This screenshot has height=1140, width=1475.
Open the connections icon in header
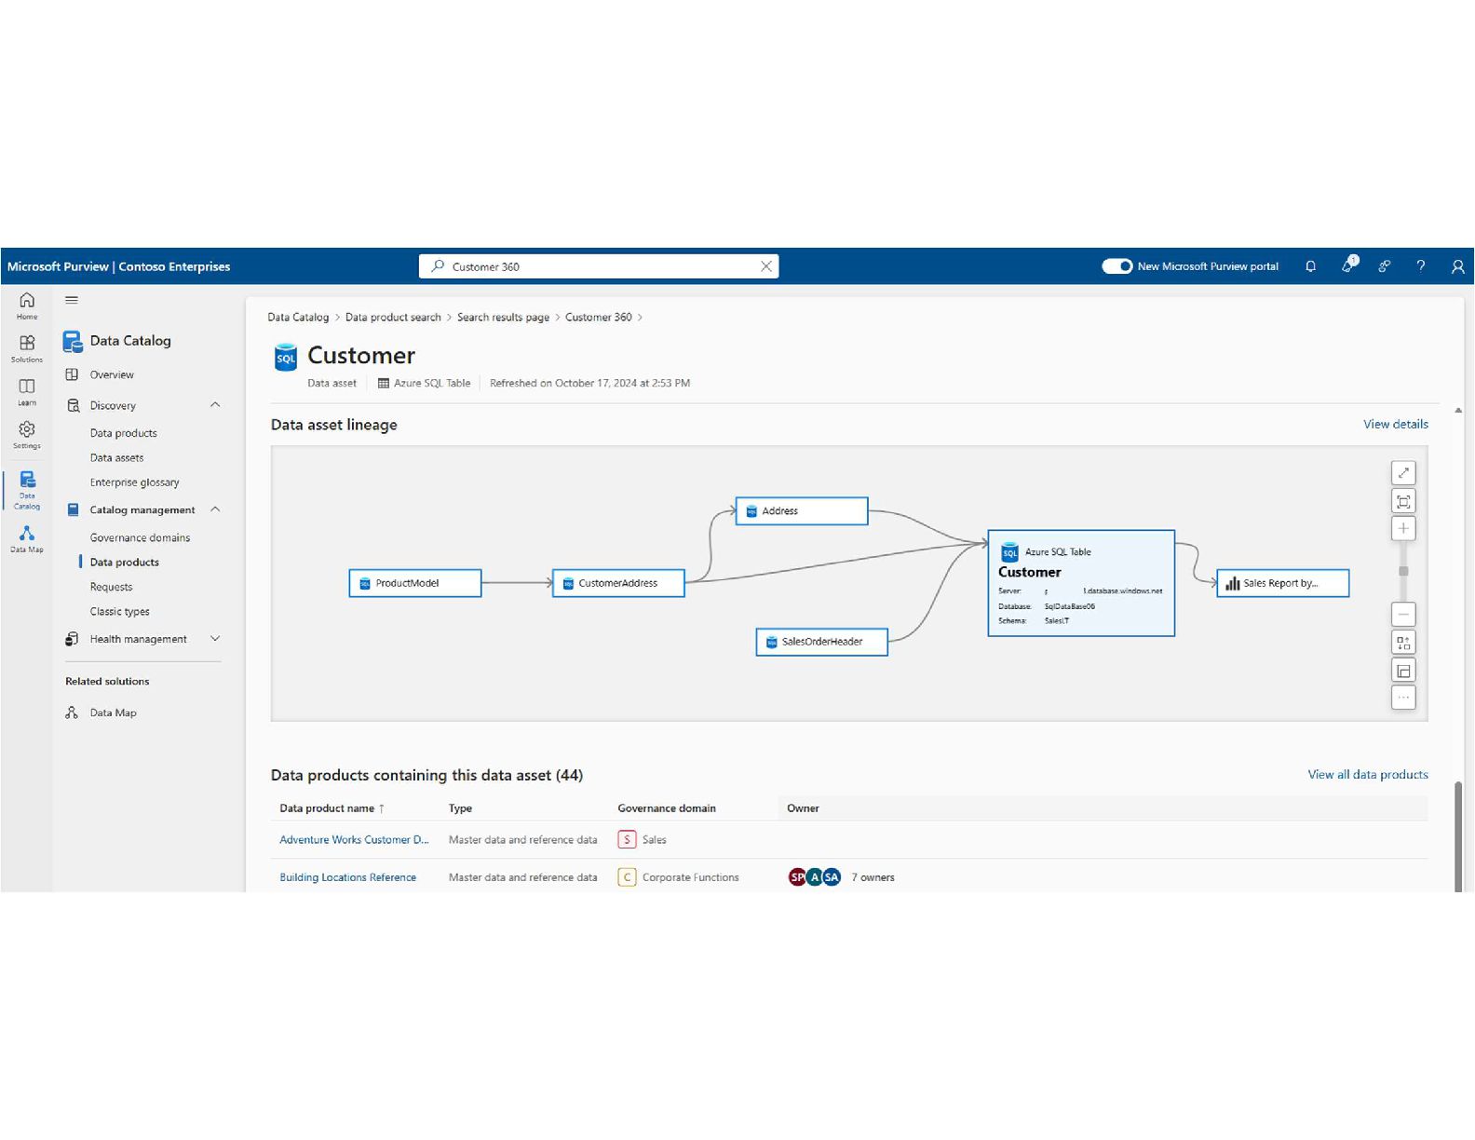pos(1385,266)
